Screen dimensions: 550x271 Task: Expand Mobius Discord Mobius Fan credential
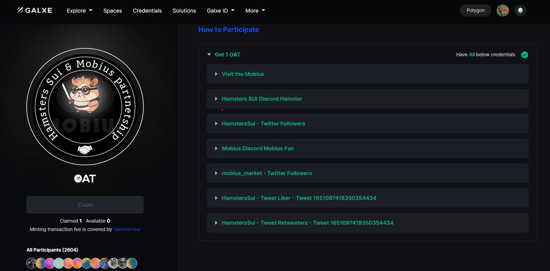[368, 148]
